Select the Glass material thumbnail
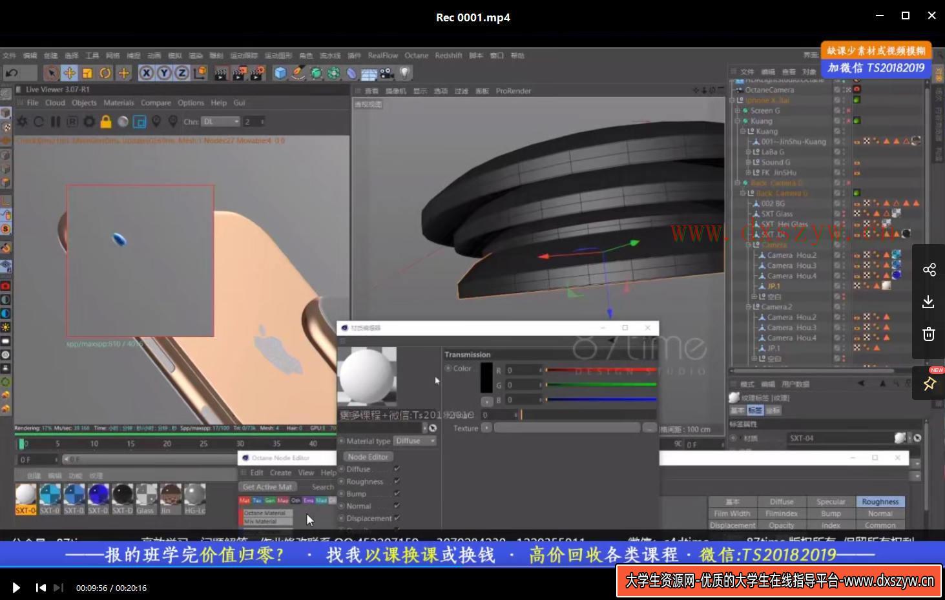Viewport: 945px width, 600px height. (x=146, y=499)
